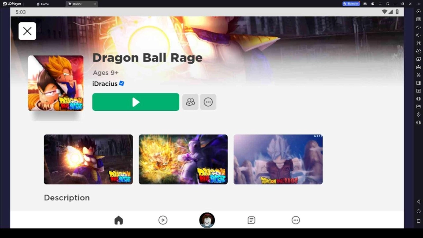Click the Remote button in title bar

pyautogui.click(x=351, y=4)
